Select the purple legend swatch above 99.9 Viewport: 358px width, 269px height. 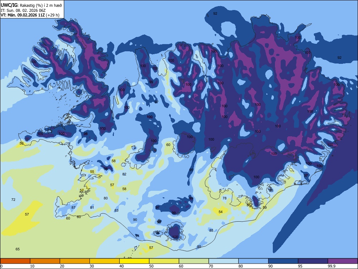coord(343,261)
